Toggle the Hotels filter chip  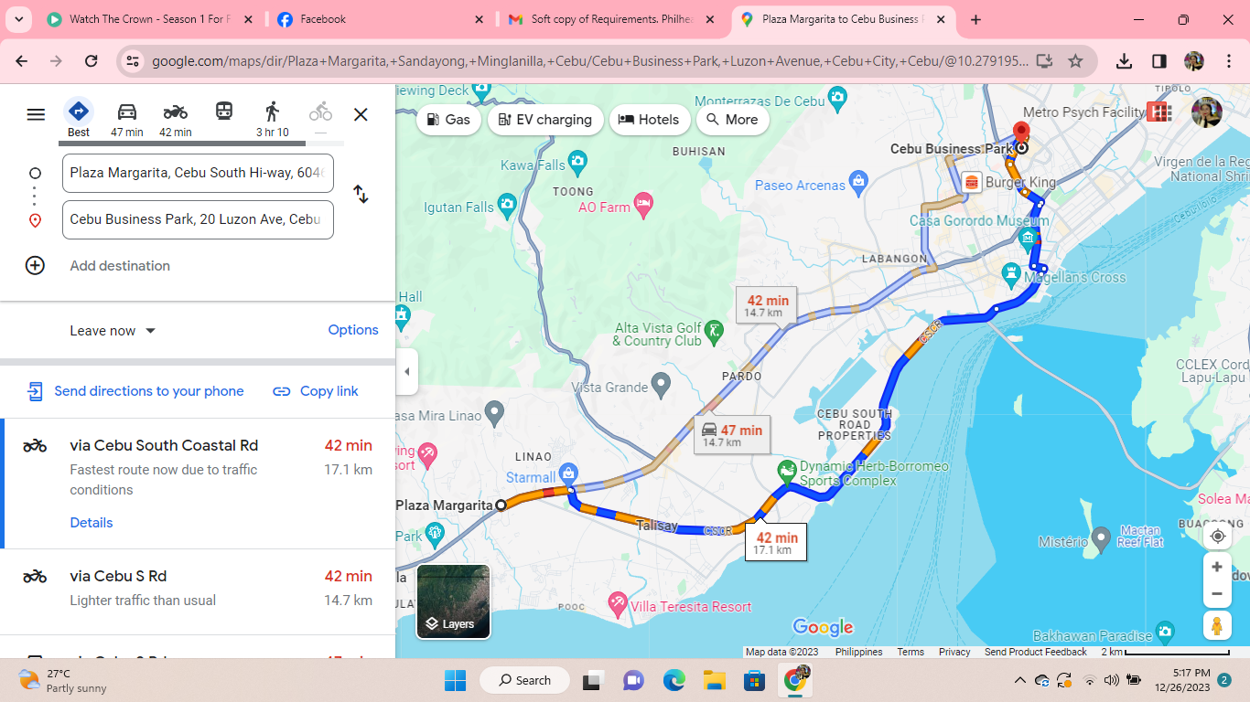649,120
